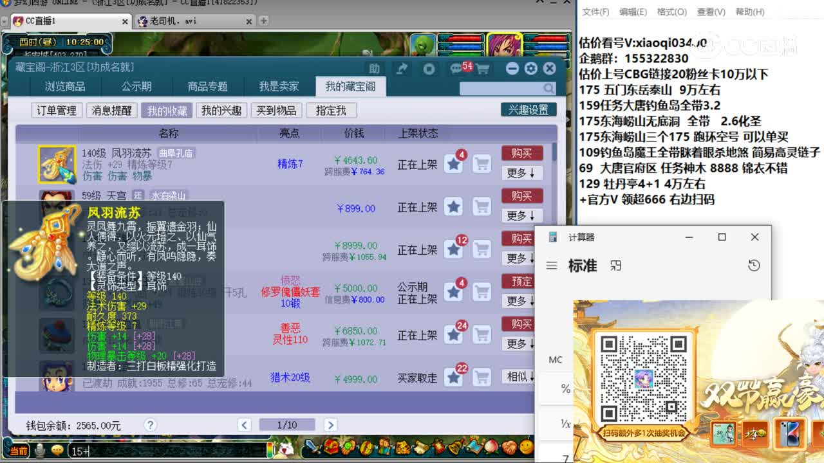The image size is (824, 463).
Task: Add ¥899.00 天宫 item to cart
Action: click(482, 207)
